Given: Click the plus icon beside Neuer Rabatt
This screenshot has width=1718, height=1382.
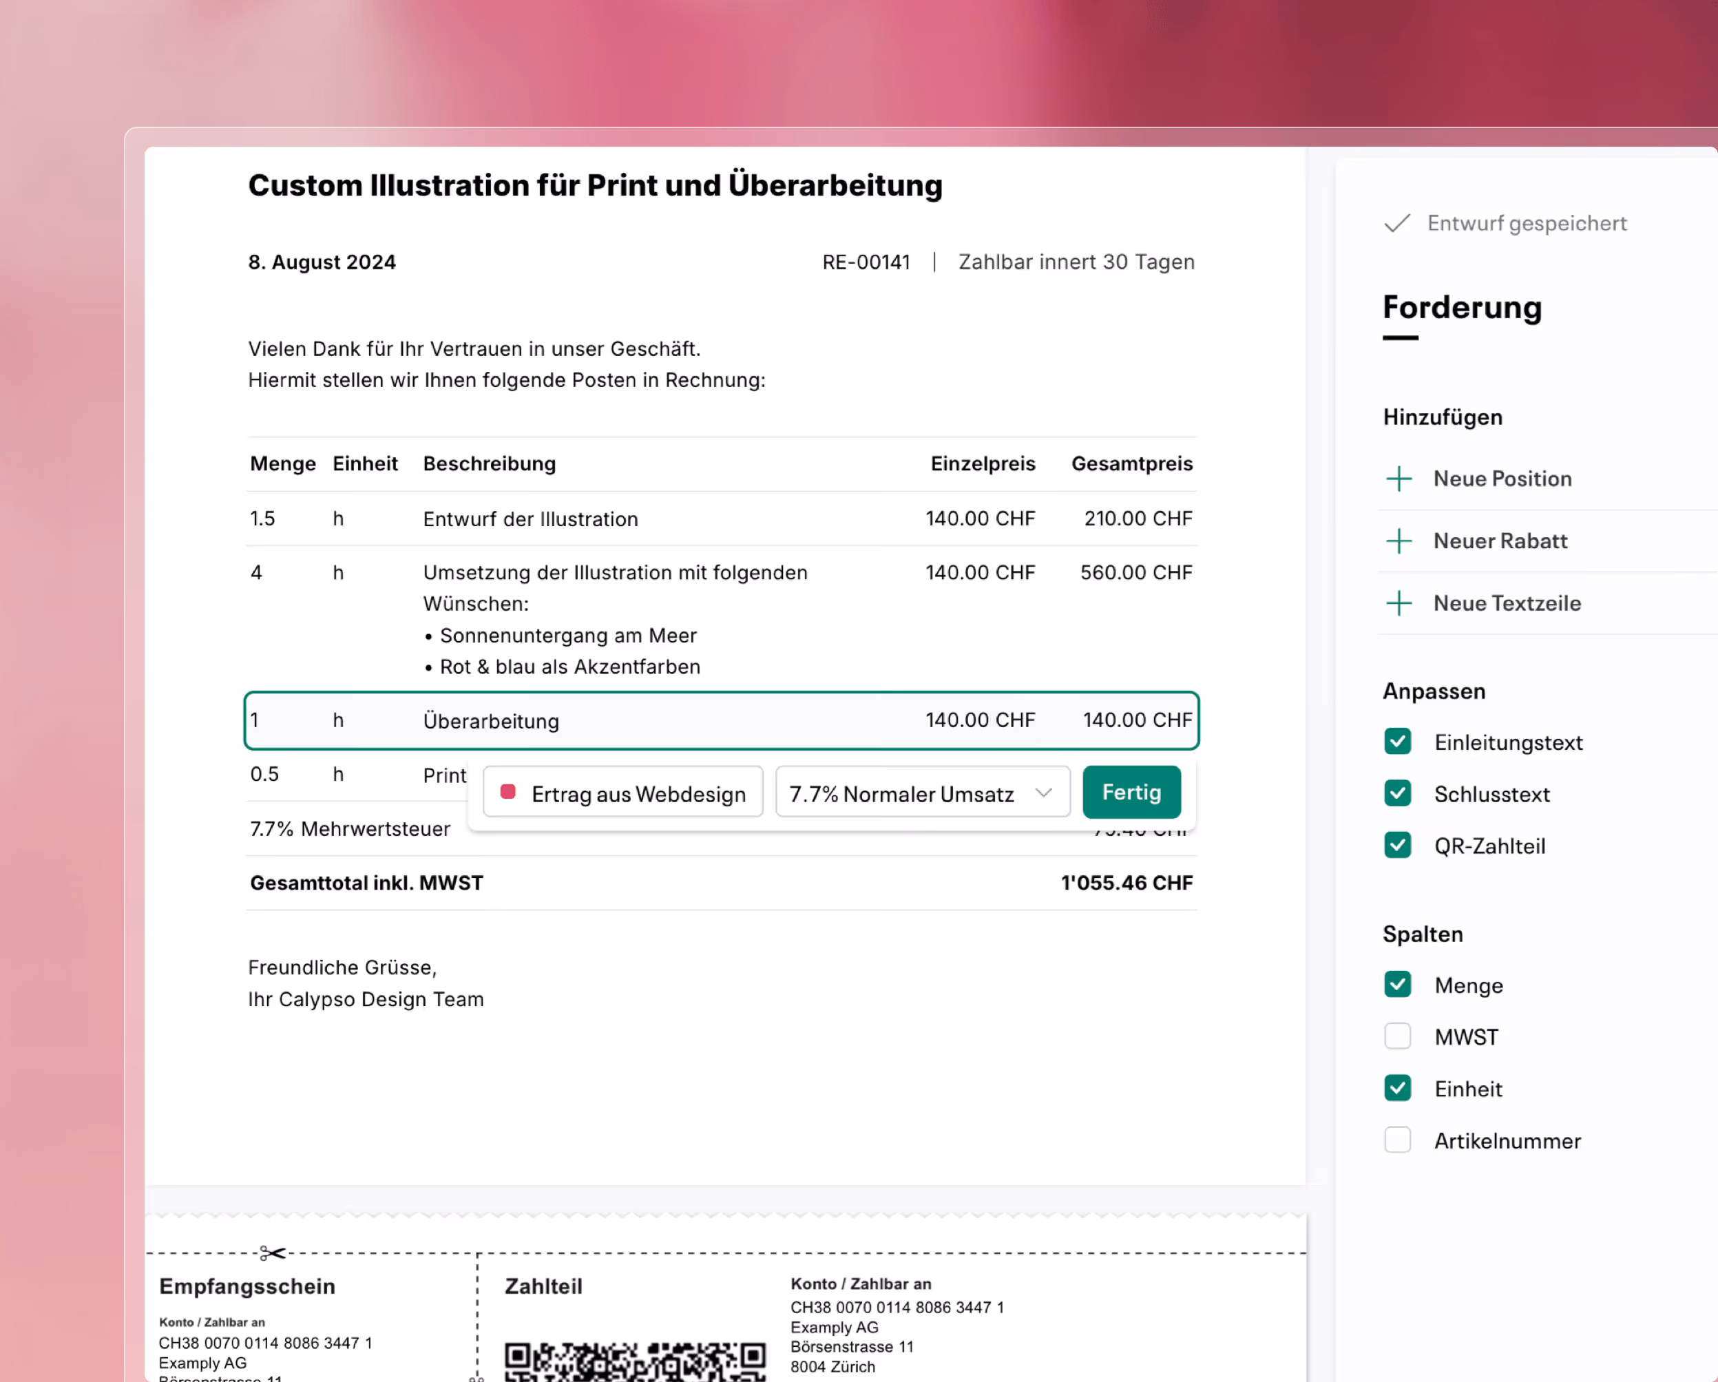Looking at the screenshot, I should 1399,541.
